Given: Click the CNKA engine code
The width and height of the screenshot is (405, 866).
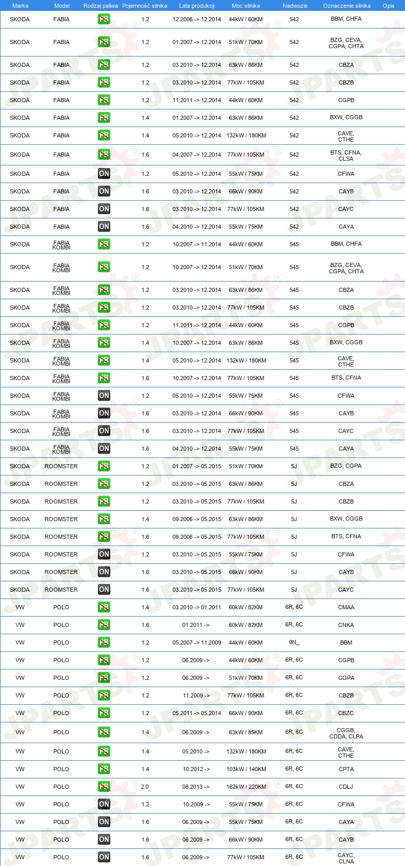Looking at the screenshot, I should [x=346, y=625].
